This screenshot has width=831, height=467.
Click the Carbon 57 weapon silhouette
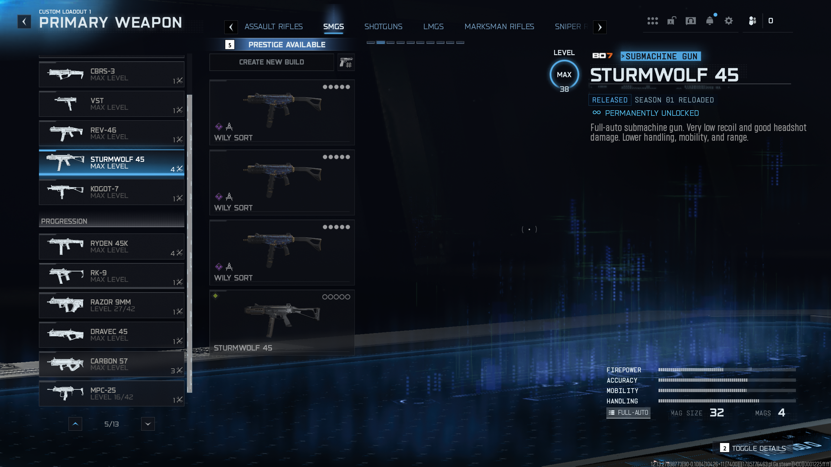point(65,364)
